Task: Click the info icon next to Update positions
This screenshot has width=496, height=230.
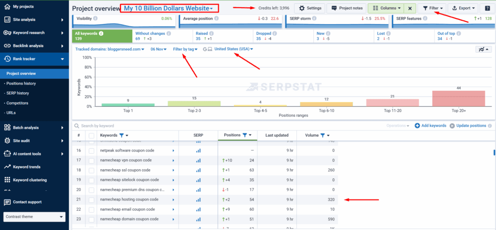Action: (x=490, y=126)
